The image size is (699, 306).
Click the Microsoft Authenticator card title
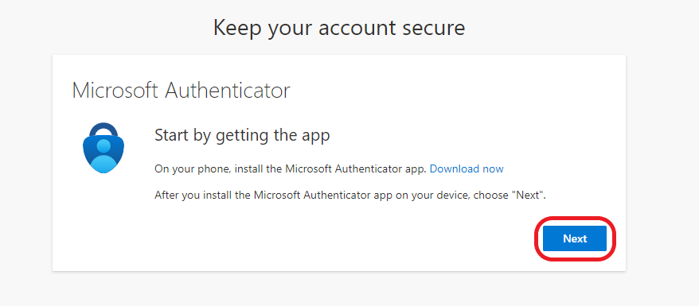[181, 90]
